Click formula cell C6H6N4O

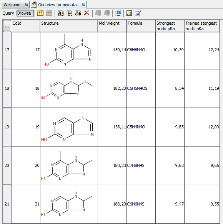[141, 51]
